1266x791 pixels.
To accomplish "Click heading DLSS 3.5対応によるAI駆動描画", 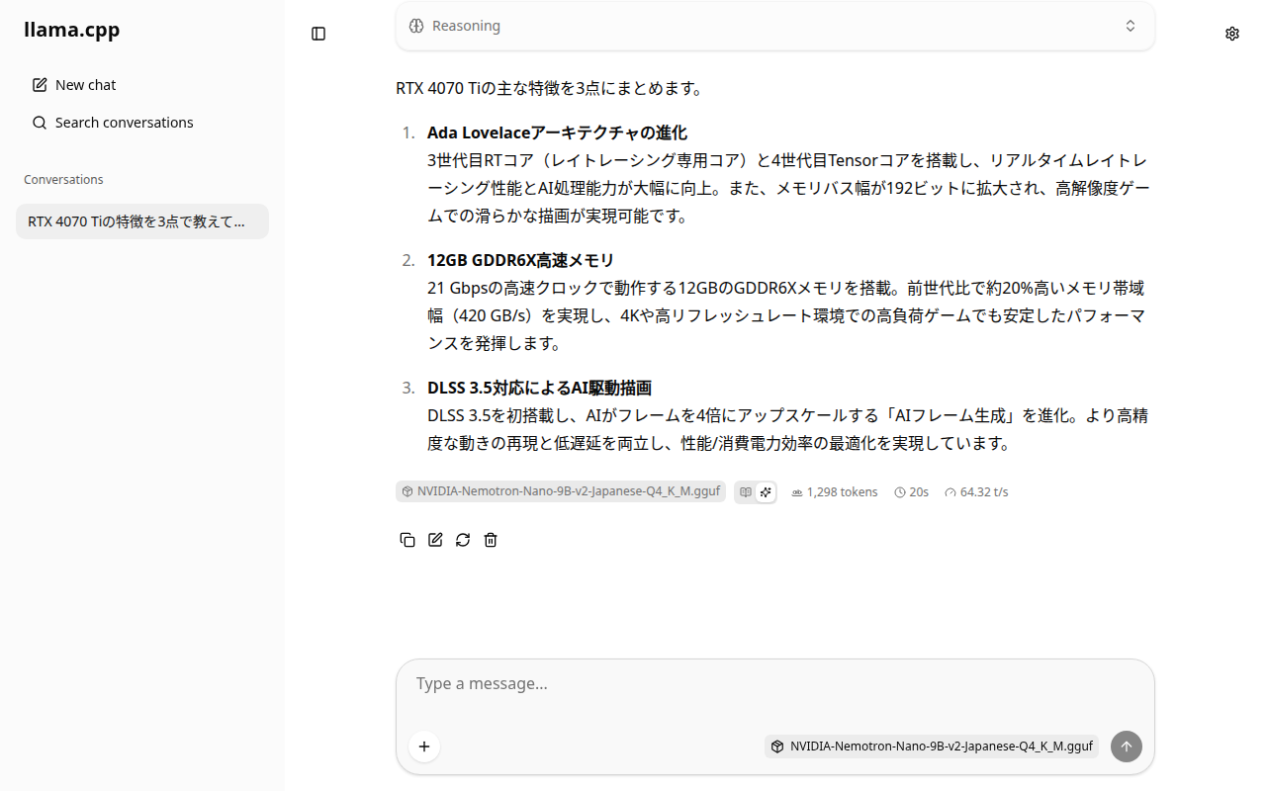I will coord(539,388).
